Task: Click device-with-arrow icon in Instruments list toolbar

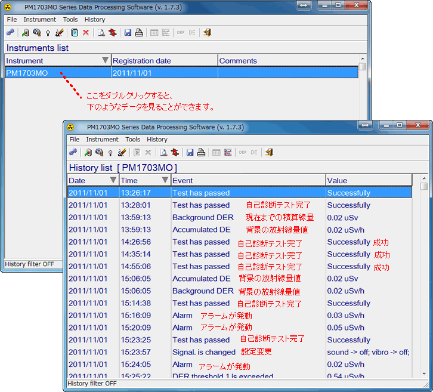Action: pos(26,33)
